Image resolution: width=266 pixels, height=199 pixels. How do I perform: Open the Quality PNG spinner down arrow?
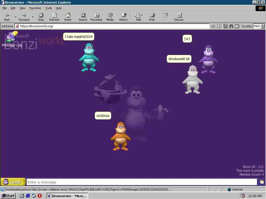263,27
